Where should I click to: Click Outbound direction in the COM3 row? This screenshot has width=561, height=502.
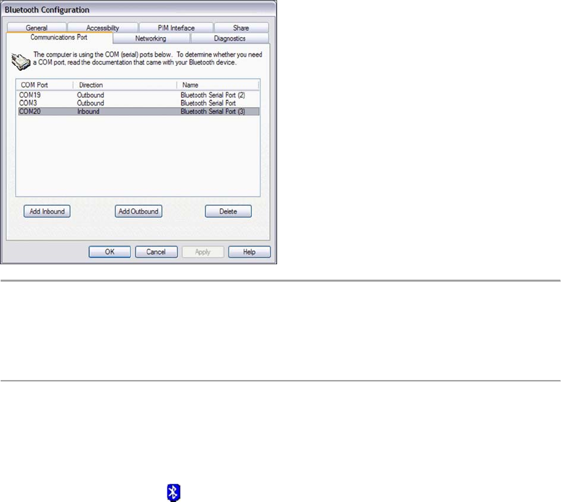[91, 103]
